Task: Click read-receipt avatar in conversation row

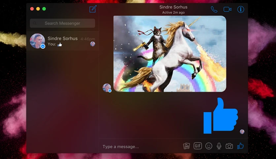Action: [92, 44]
